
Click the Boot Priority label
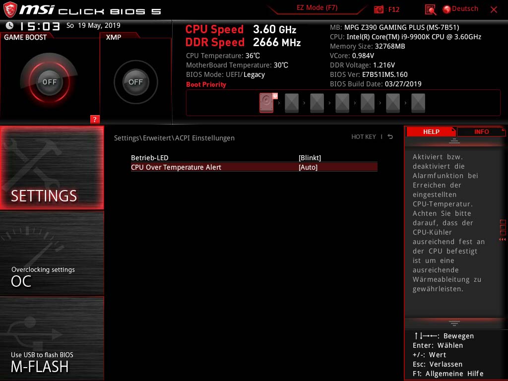pyautogui.click(x=206, y=84)
